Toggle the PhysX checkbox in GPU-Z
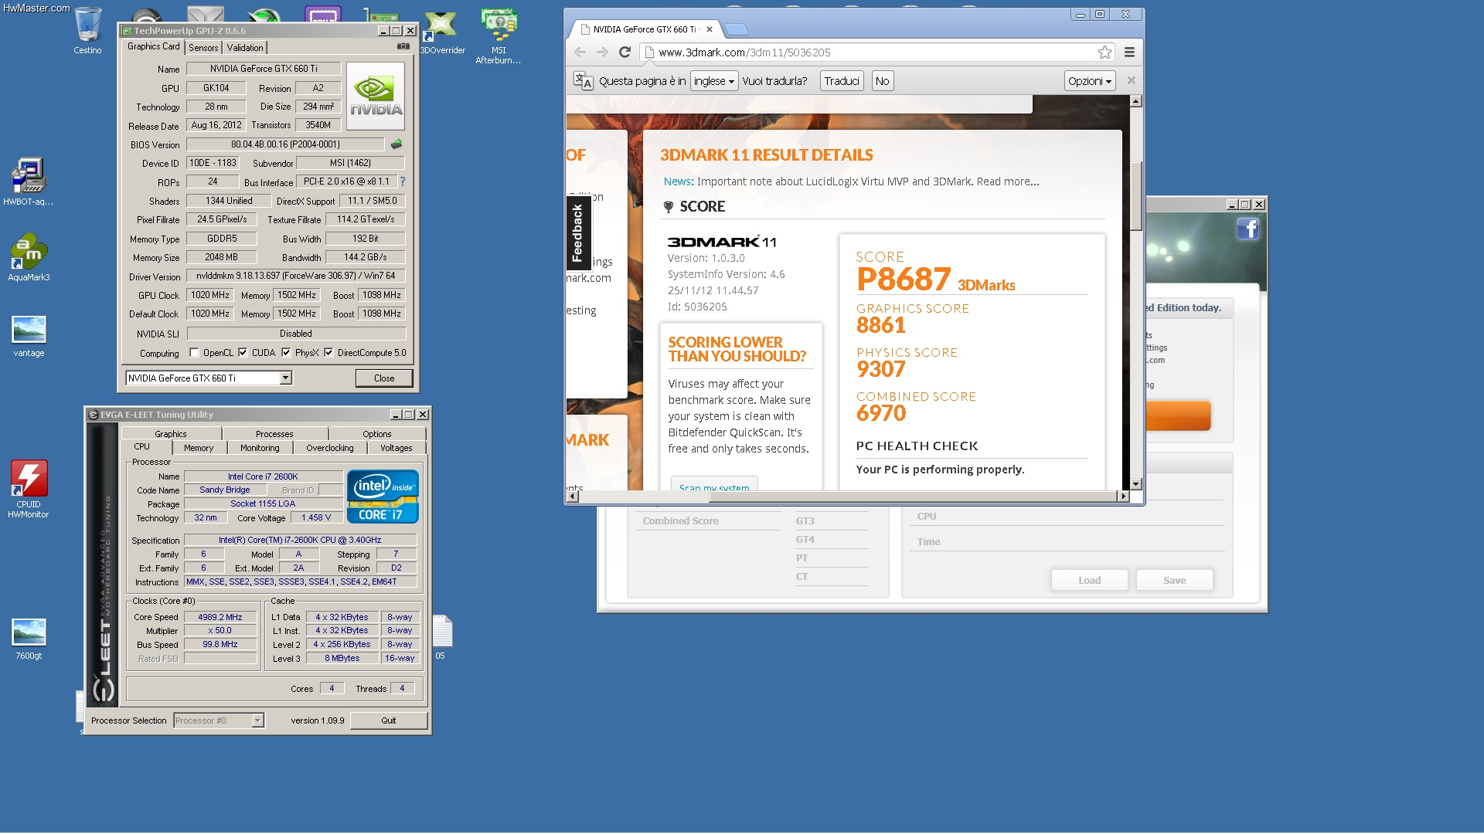 click(286, 353)
